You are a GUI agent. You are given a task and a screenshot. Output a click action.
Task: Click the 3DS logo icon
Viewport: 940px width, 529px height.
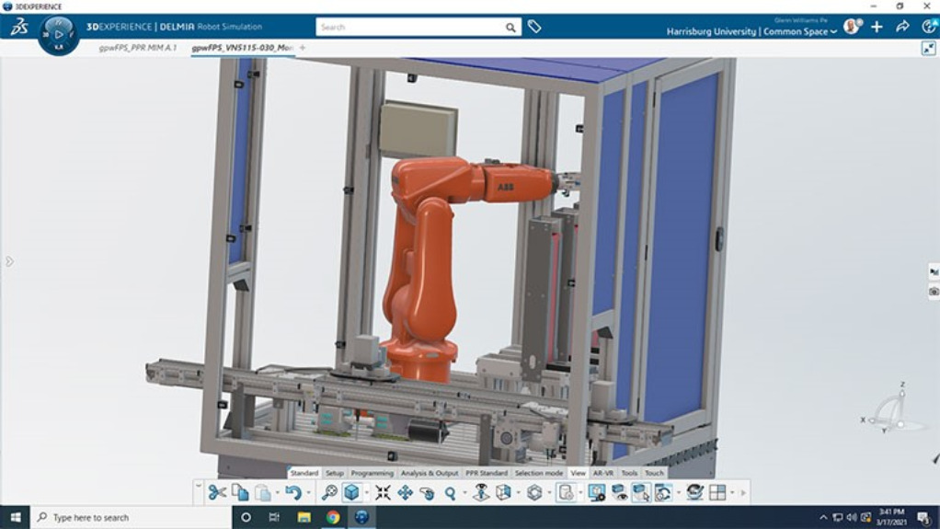[19, 27]
